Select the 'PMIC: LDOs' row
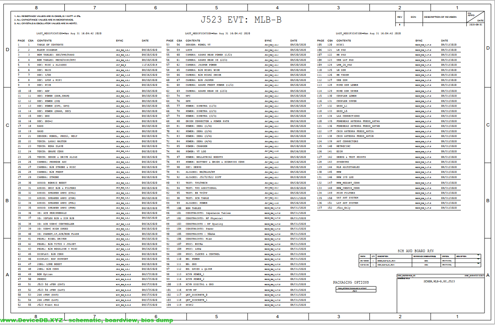 [238, 249]
